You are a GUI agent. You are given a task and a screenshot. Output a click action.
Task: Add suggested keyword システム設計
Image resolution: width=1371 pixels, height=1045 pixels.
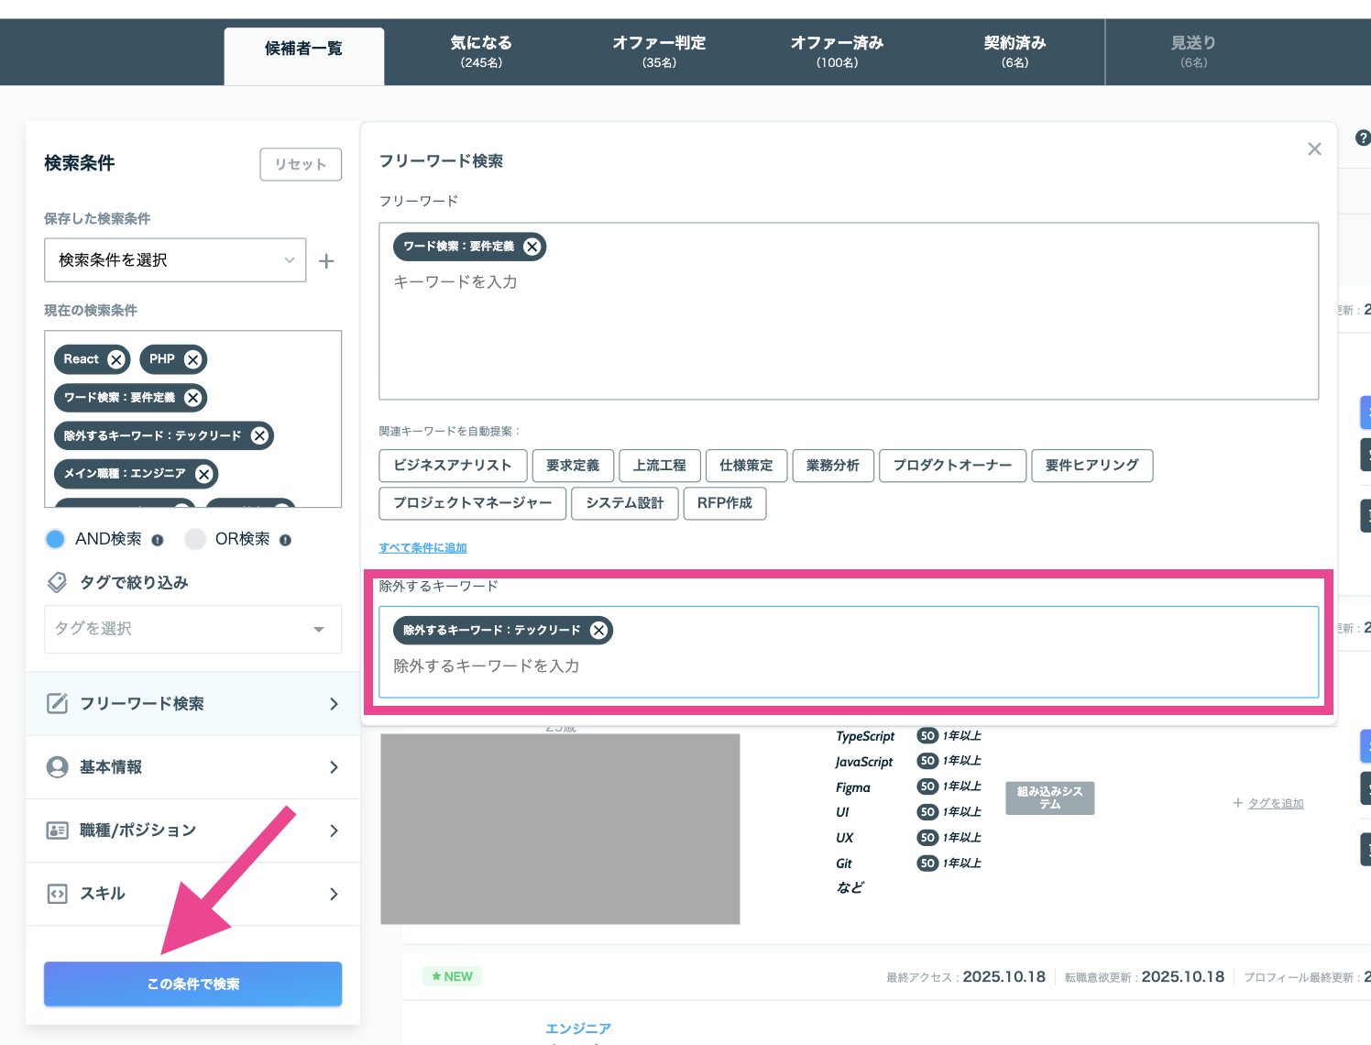point(625,503)
